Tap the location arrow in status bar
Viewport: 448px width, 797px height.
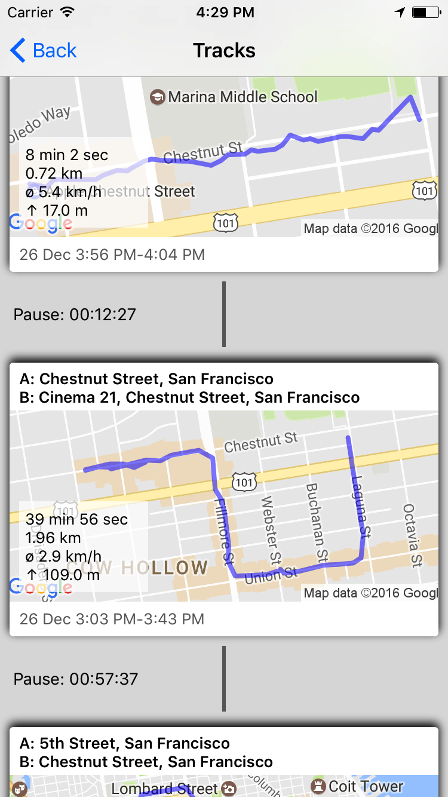[400, 13]
